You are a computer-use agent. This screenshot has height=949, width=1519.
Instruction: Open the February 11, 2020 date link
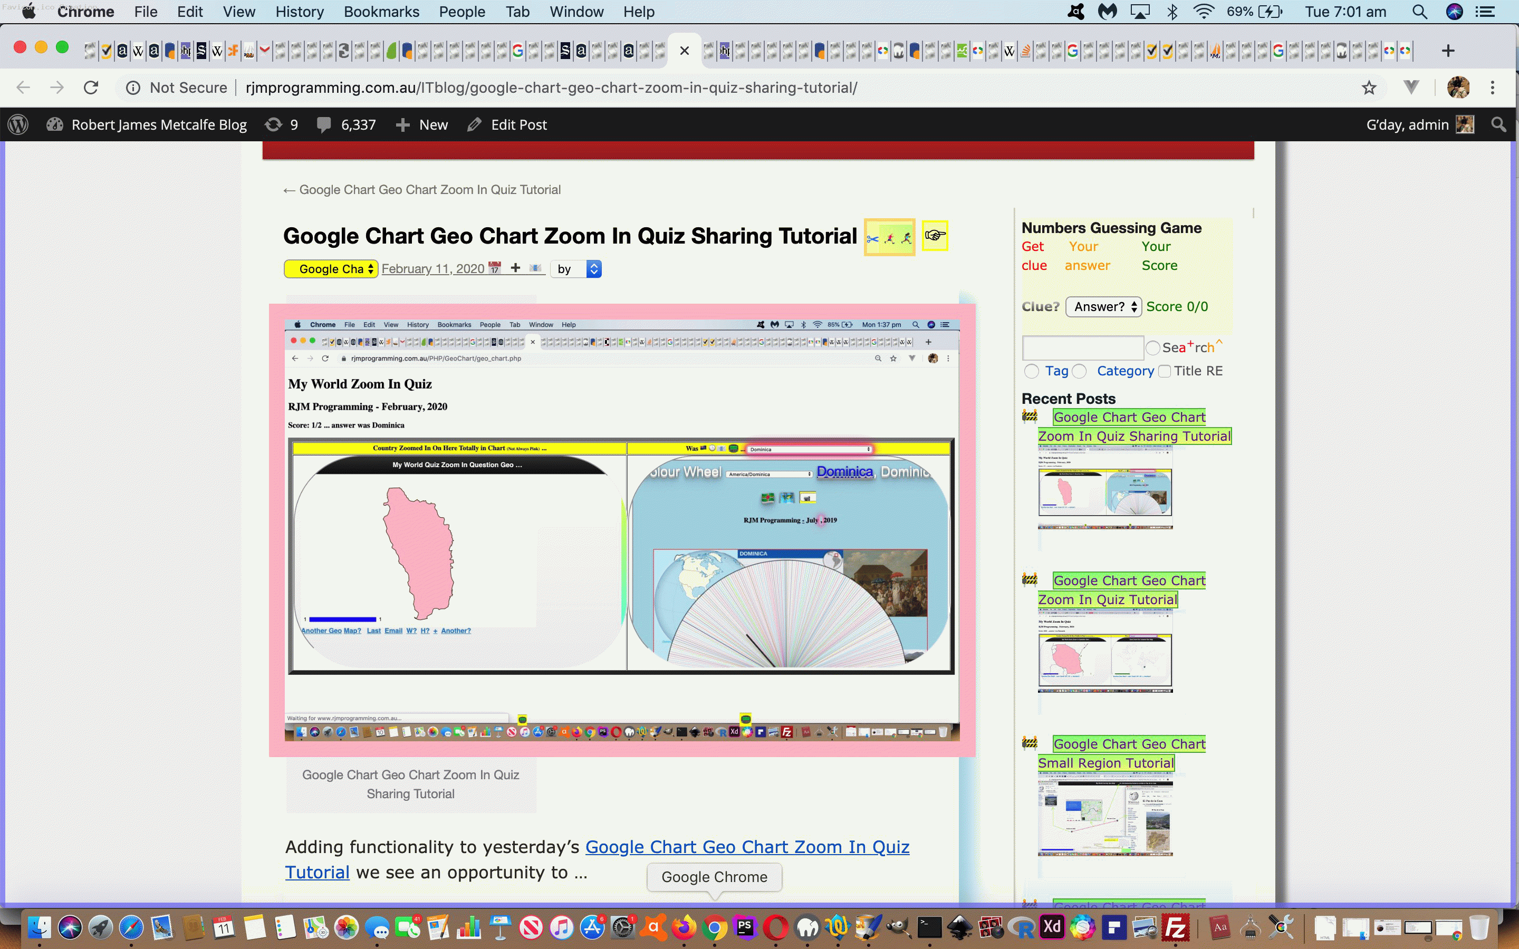[432, 269]
